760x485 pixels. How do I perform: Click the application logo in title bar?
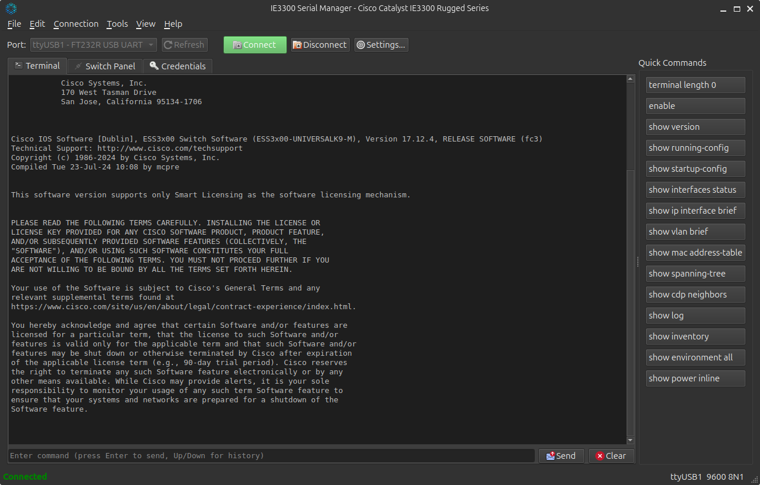coord(11,8)
